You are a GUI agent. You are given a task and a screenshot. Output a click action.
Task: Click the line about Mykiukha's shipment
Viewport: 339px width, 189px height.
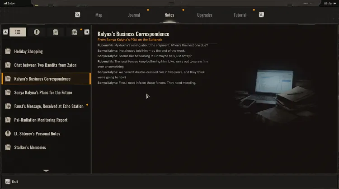click(x=153, y=45)
